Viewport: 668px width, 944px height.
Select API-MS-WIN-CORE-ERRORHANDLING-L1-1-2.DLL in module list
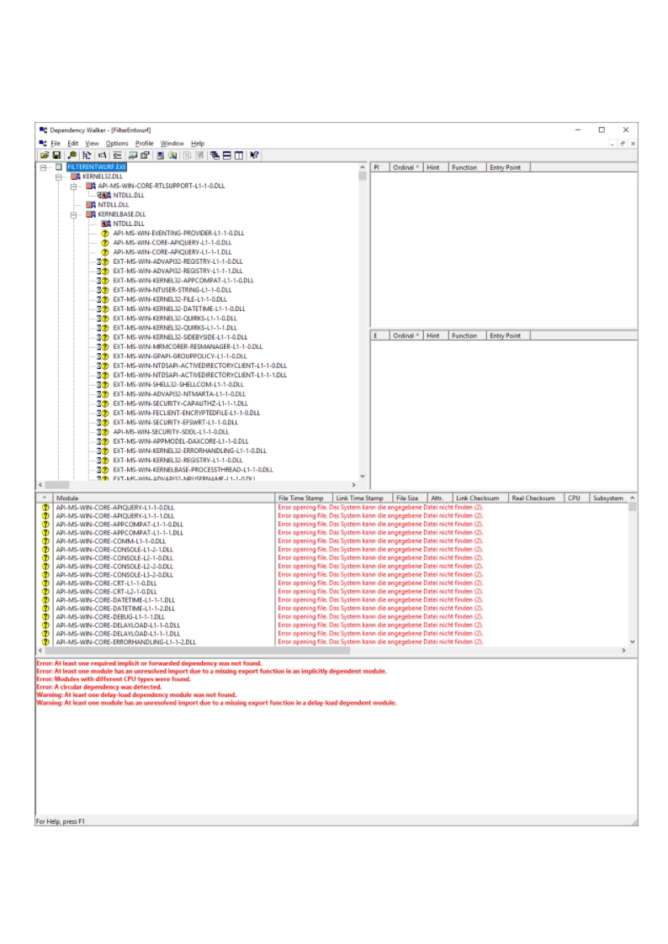click(x=126, y=642)
